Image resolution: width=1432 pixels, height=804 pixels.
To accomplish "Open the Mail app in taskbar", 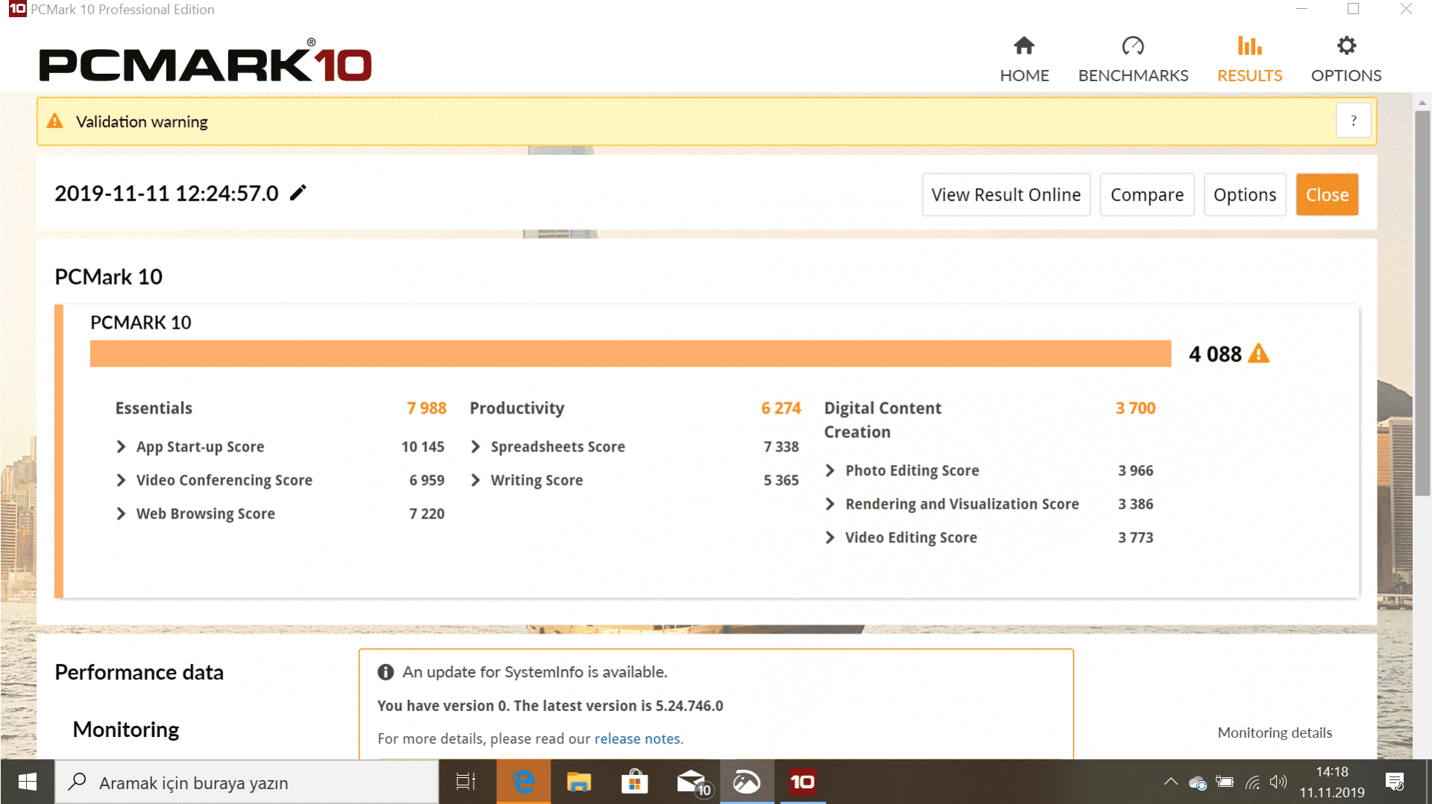I will click(x=691, y=782).
